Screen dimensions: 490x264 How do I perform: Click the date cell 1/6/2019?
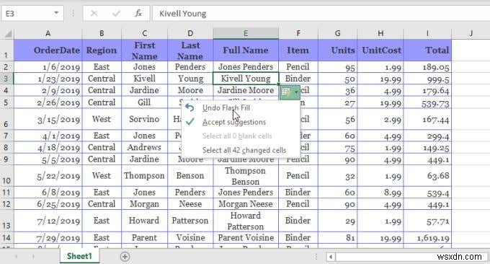(48, 67)
